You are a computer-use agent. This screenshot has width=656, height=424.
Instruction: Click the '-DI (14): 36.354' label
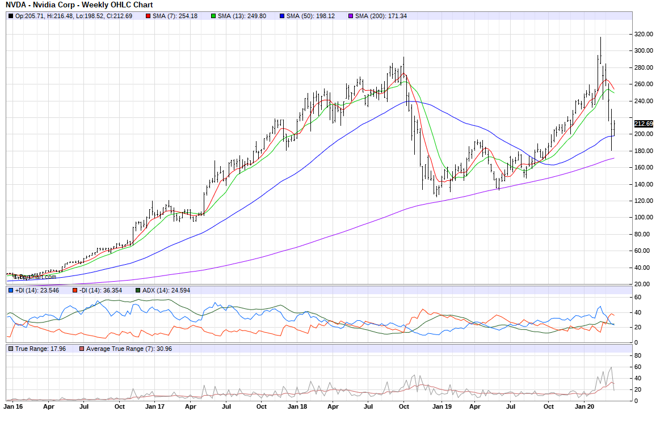101,290
